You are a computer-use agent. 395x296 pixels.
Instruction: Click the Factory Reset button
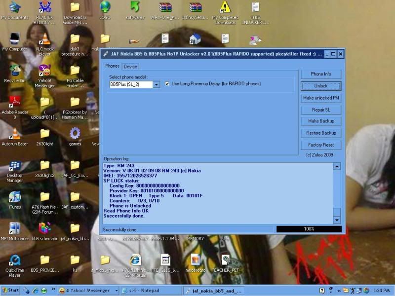point(321,145)
